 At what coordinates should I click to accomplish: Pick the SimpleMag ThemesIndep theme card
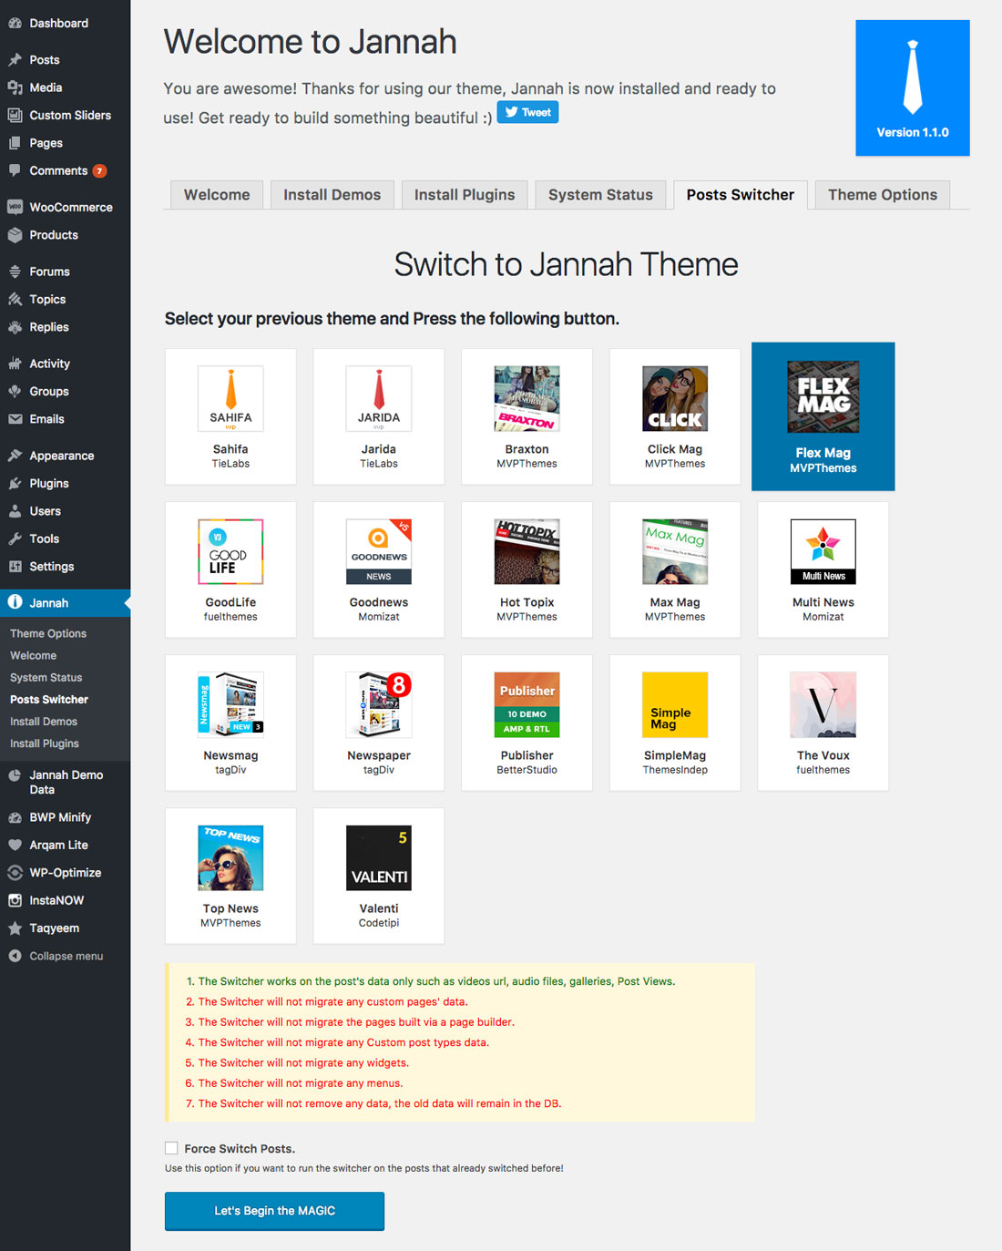point(675,723)
